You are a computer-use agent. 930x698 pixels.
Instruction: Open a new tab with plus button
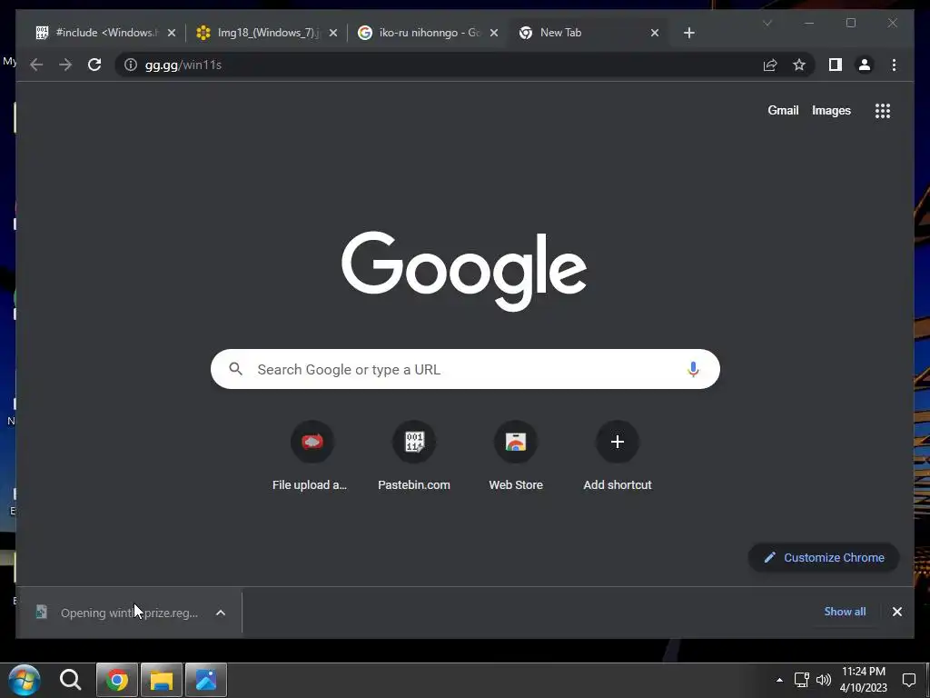(x=688, y=33)
